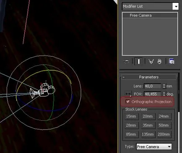Click the Lens spinner arrows

pos(164,86)
